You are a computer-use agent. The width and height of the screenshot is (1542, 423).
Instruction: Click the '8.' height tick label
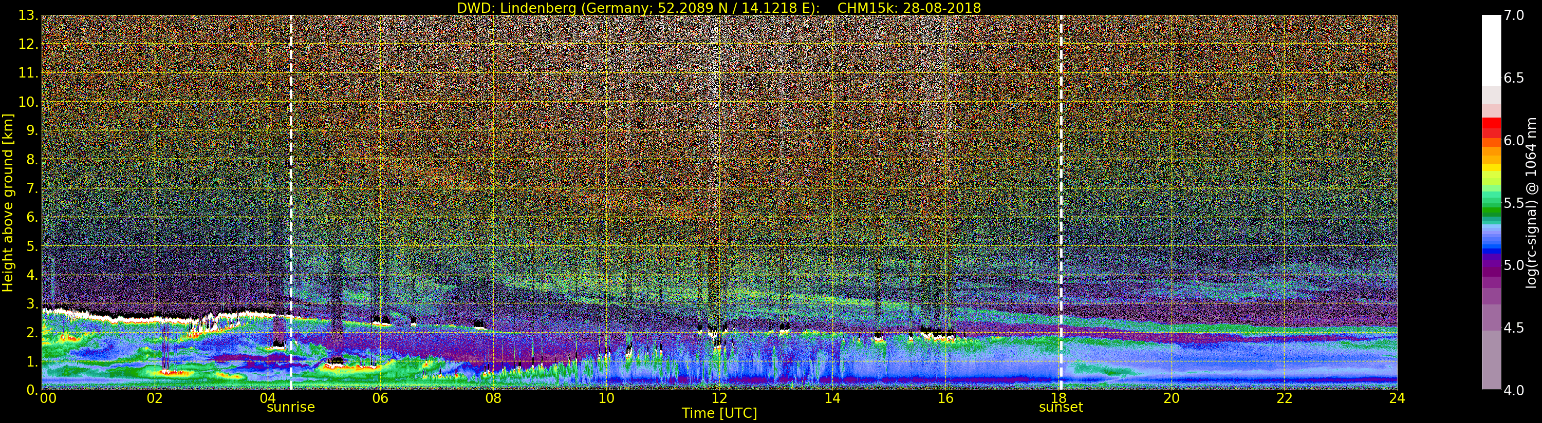tap(32, 160)
